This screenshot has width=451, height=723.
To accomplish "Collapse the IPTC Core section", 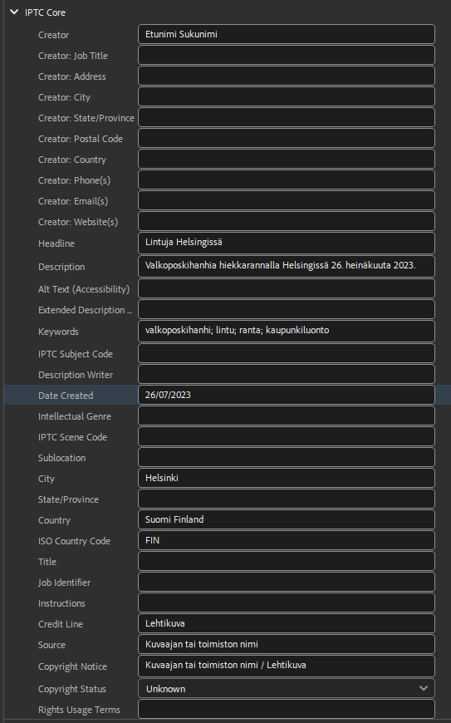I will click(x=14, y=12).
